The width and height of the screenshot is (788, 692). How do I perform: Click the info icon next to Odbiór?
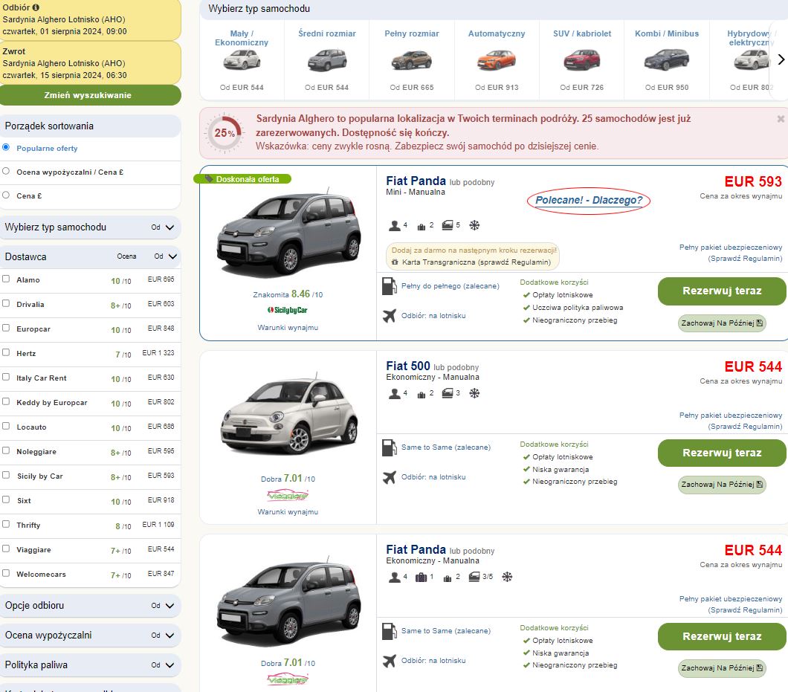click(x=36, y=7)
